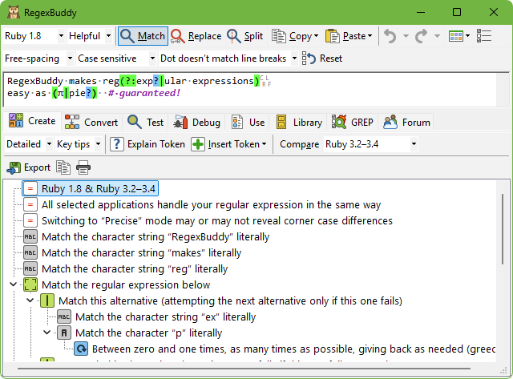Image resolution: width=513 pixels, height=379 pixels.
Task: Switch to Replace mode
Action: [196, 36]
